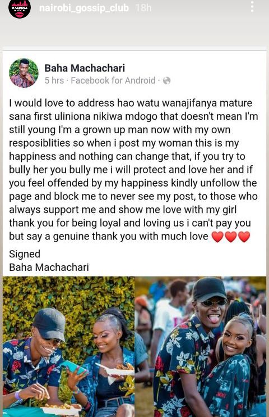The width and height of the screenshot is (269, 417).
Task: Click the first red heart emoji
Action: click(x=217, y=237)
